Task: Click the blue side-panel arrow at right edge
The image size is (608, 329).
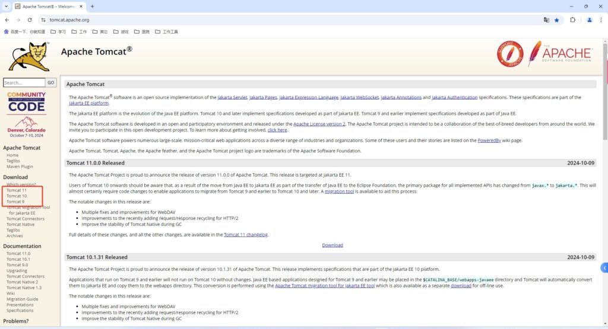Action: [x=604, y=268]
